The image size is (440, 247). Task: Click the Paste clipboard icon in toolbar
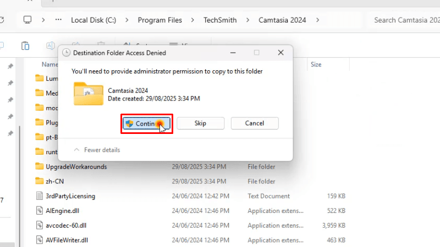coord(25,46)
